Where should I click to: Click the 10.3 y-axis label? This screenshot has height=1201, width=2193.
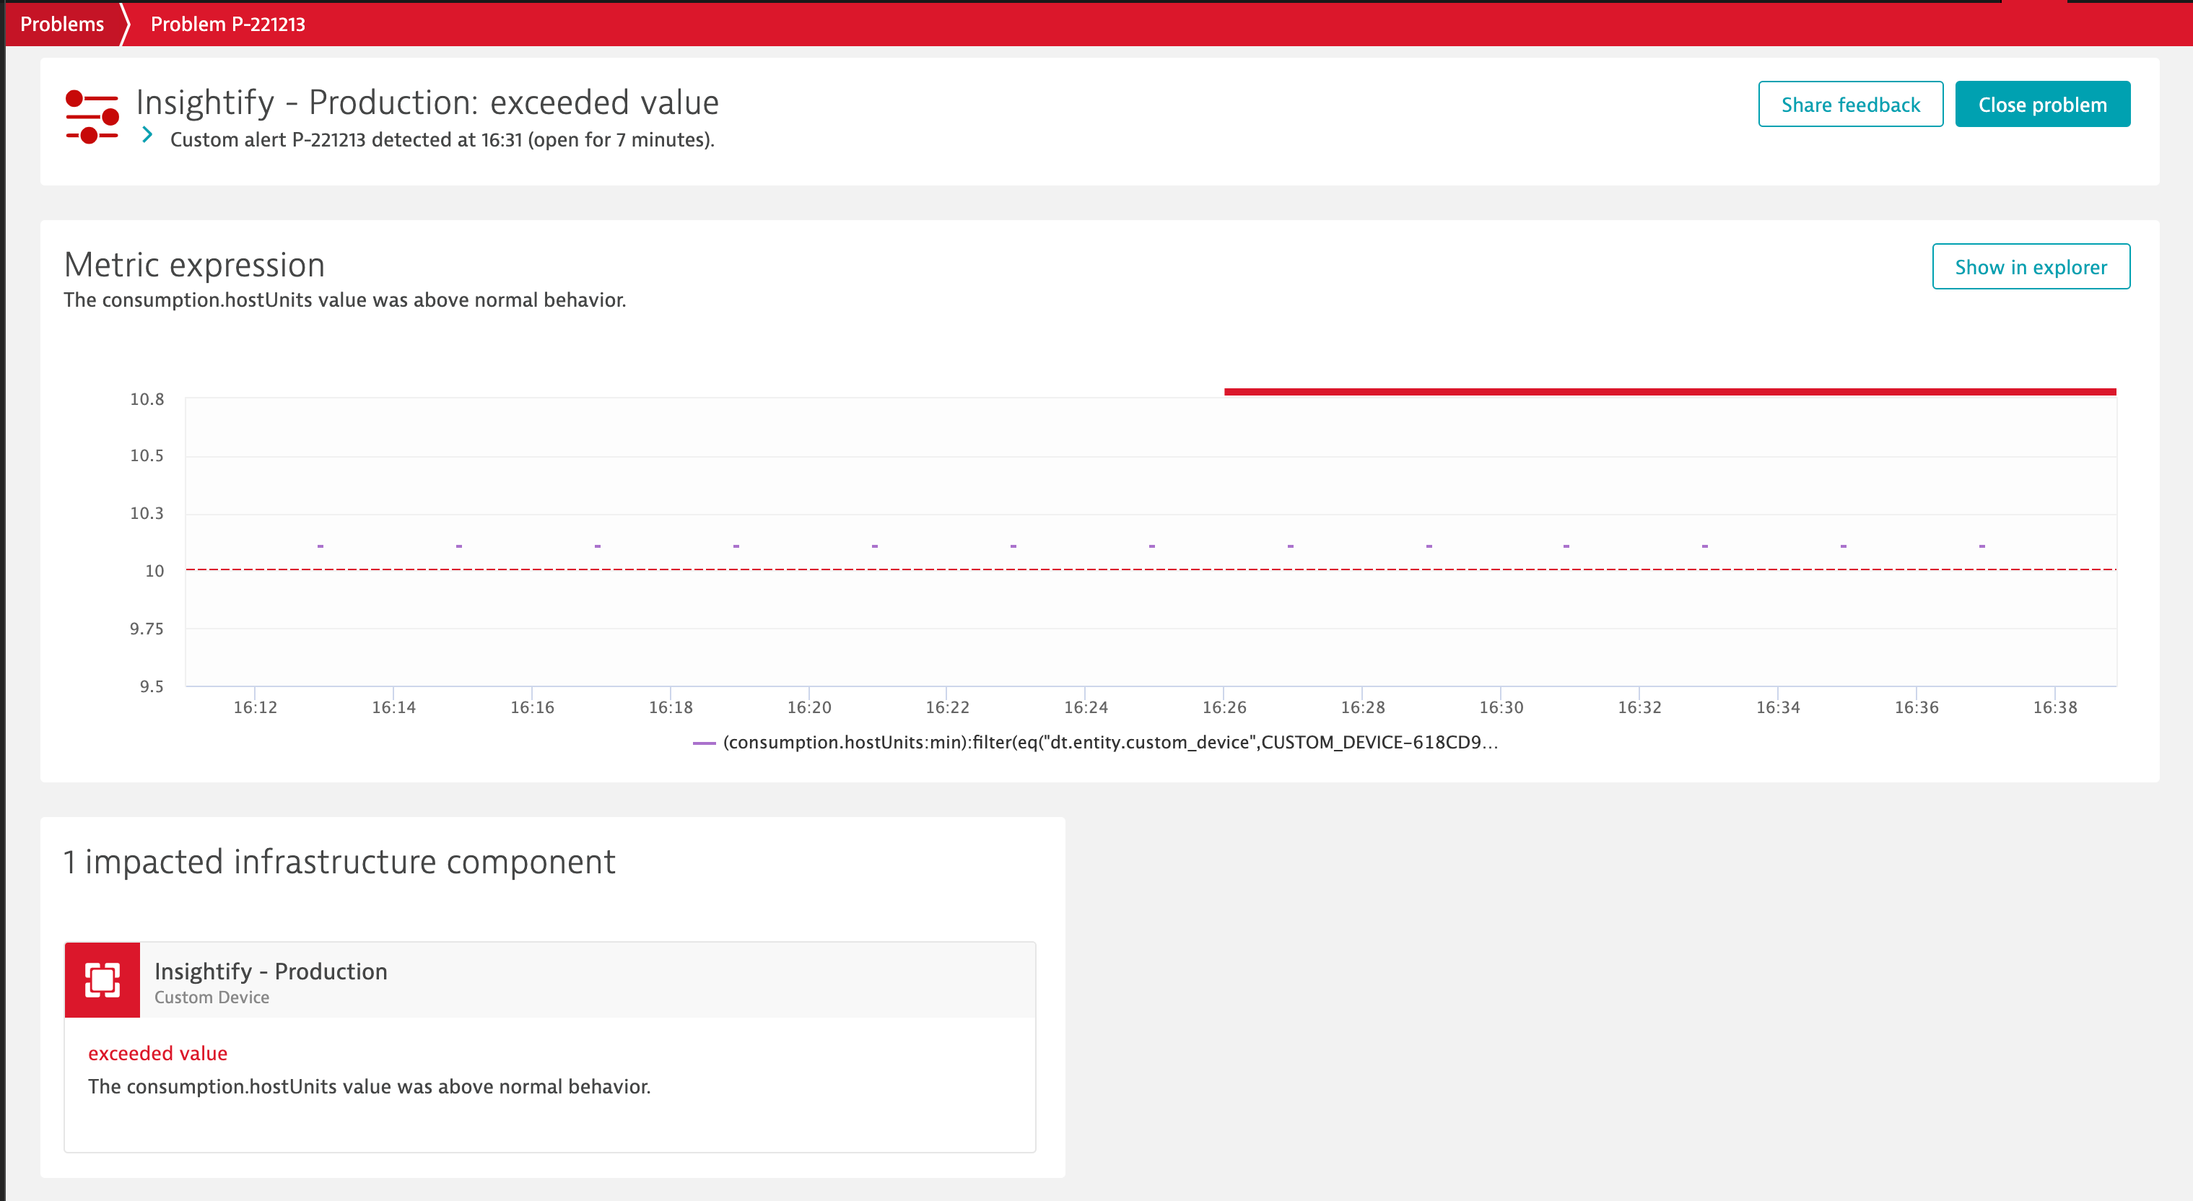pos(147,513)
